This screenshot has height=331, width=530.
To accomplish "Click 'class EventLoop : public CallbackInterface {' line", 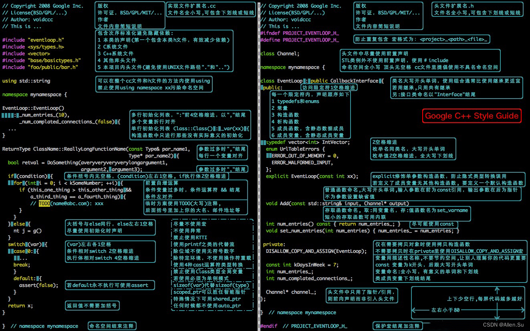I will [322, 81].
